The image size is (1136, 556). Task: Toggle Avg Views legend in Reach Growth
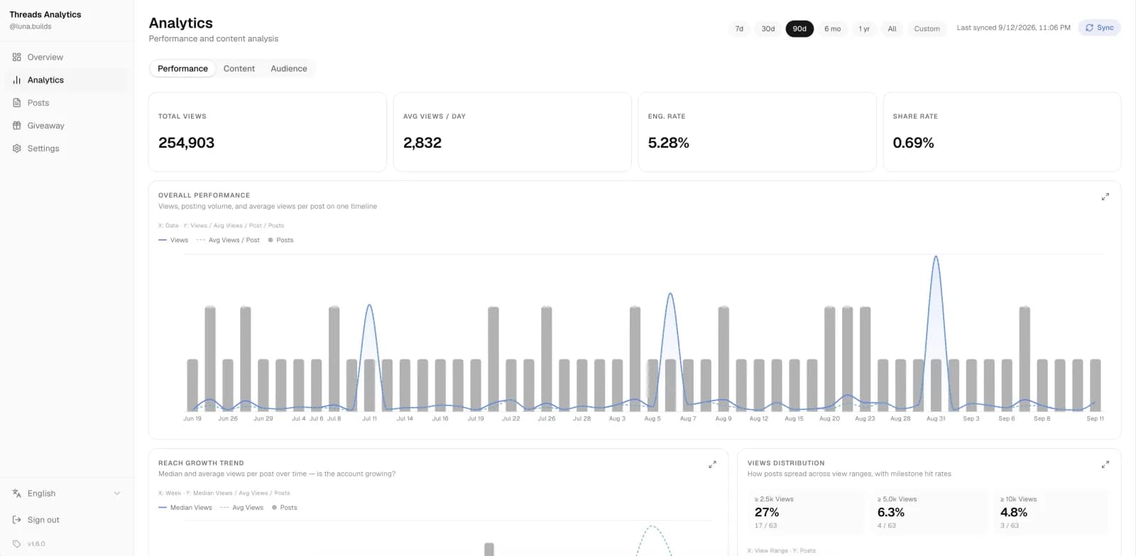click(241, 508)
